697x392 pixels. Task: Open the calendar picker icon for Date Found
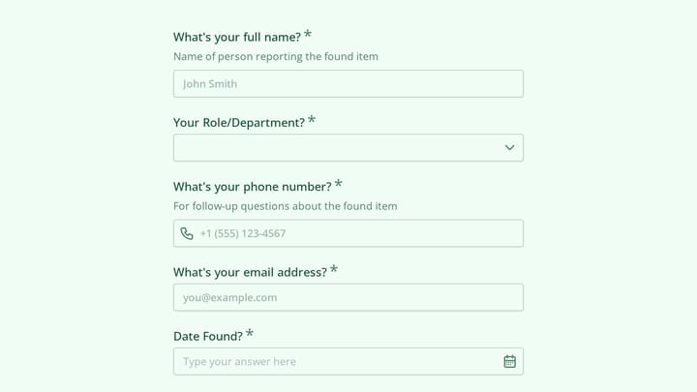(x=510, y=361)
